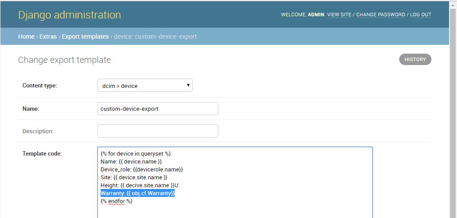Click the '{% for device in queryset %}' line
This screenshot has width=457, height=218.
(x=135, y=153)
